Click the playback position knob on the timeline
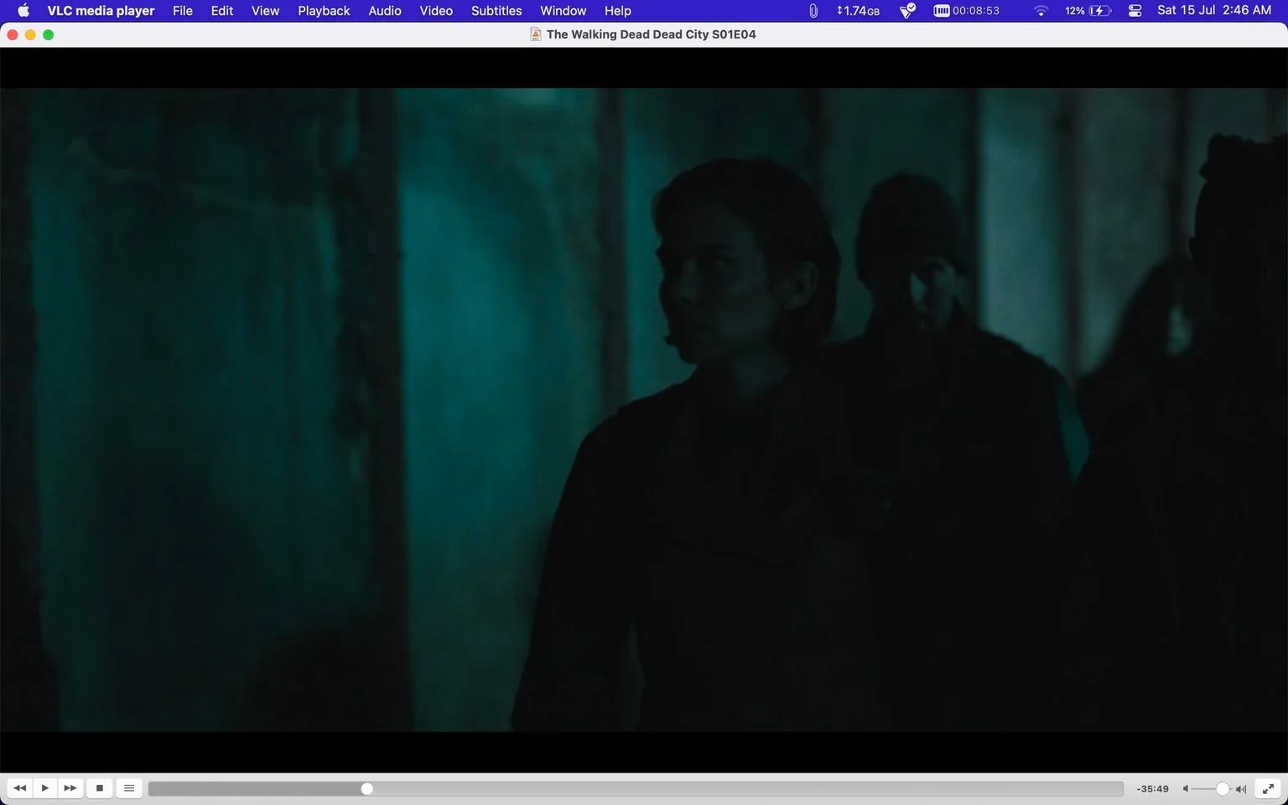Viewport: 1288px width, 805px height. coord(366,789)
